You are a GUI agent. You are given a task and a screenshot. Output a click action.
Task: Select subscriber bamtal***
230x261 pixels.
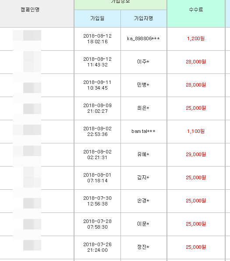coord(143,131)
